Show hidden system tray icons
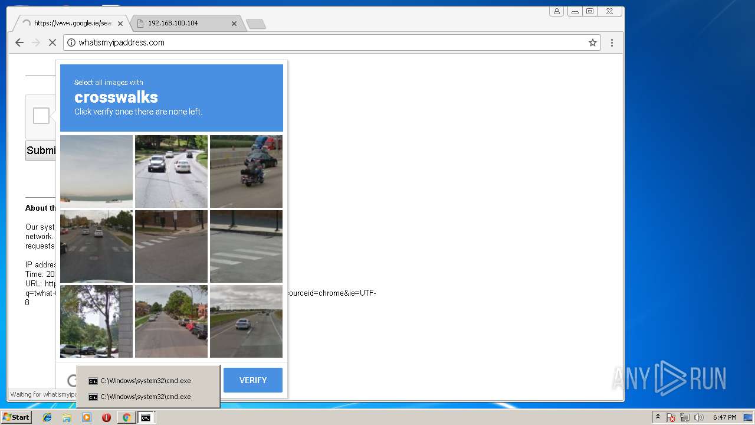755x425 pixels. pyautogui.click(x=658, y=417)
